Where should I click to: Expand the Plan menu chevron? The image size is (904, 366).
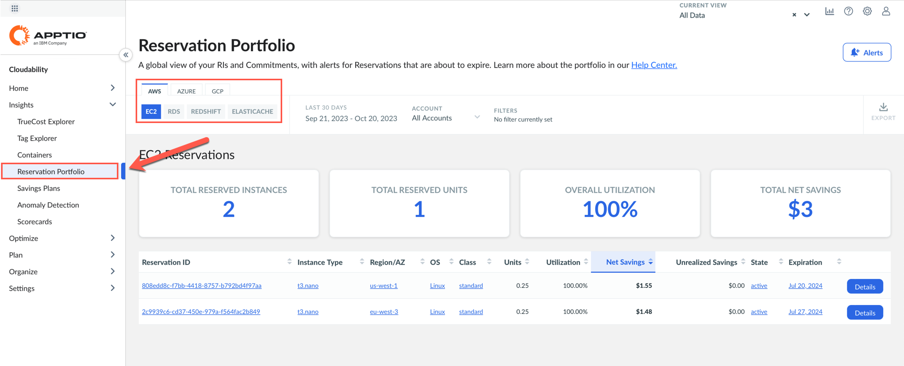click(113, 254)
